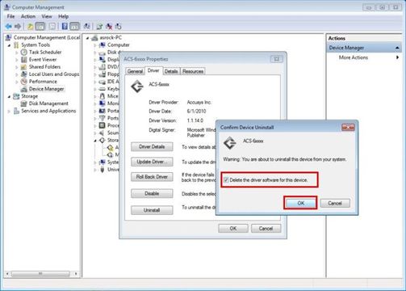The height and width of the screenshot is (291, 406).
Task: Open Event Viewer in the tree
Action: (x=43, y=59)
